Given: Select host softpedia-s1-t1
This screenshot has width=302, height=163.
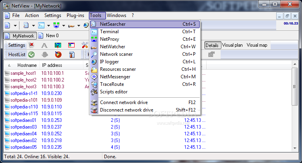Looking at the screenshot, I should click(24, 93).
